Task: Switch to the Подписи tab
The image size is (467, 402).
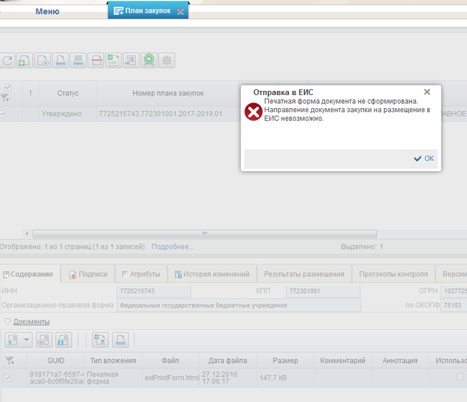Action: coord(88,274)
